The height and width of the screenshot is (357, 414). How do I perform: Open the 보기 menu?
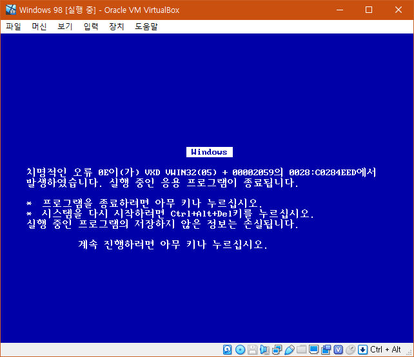65,26
